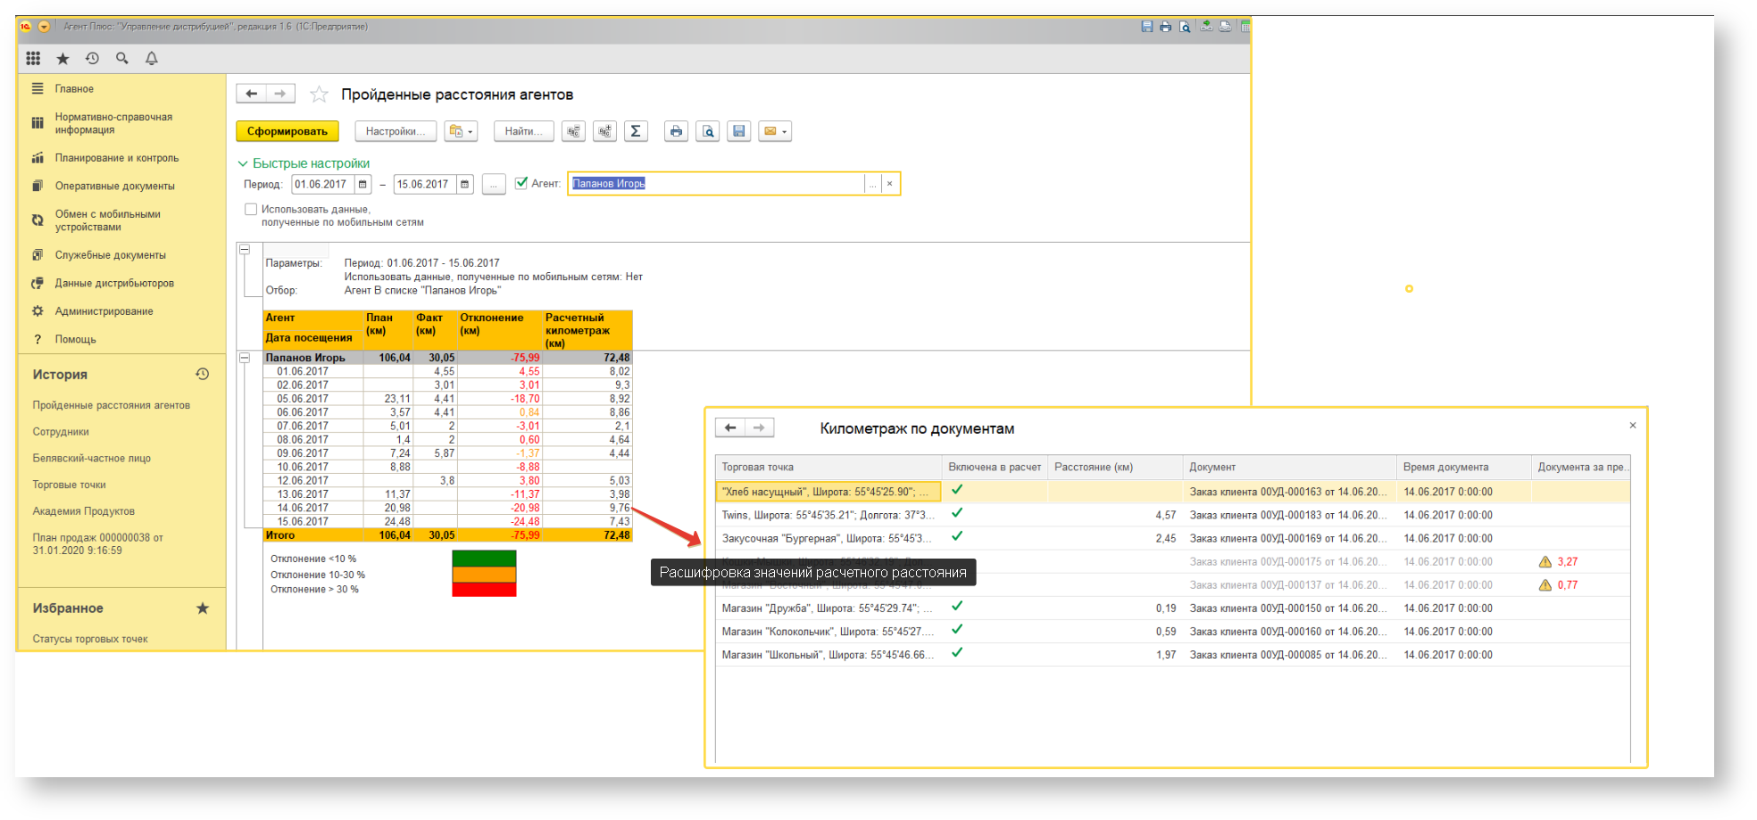
Task: Open calendar for end date 15.06.2017
Action: [x=464, y=184]
